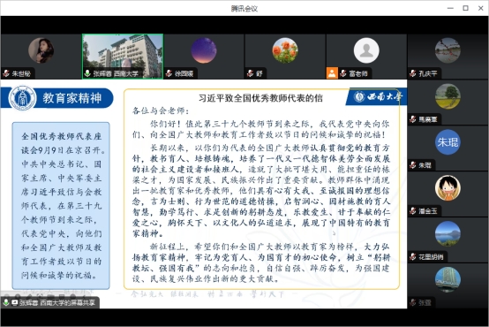489x327 pixels.
Task: Click the 教育家精神 slide title banner
Action: coord(57,98)
